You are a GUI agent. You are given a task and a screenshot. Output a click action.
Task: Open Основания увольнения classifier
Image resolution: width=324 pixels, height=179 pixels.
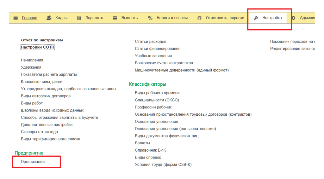(156, 122)
